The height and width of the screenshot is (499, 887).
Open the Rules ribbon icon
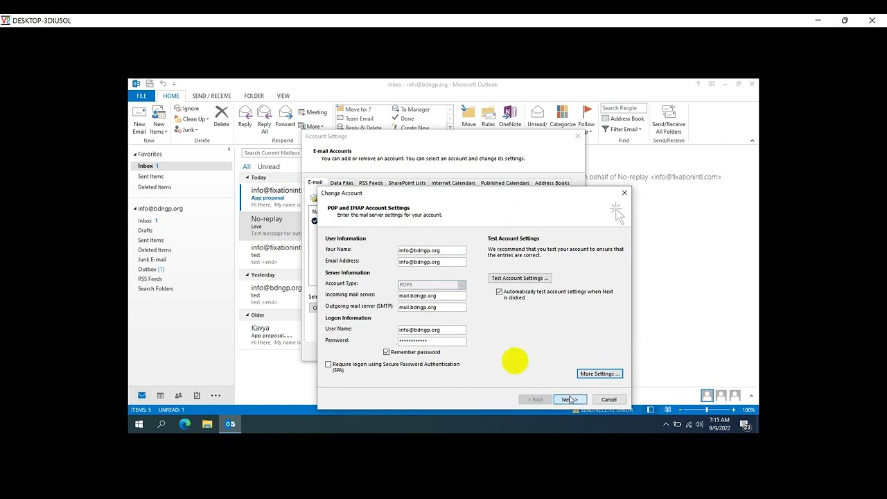click(x=488, y=112)
